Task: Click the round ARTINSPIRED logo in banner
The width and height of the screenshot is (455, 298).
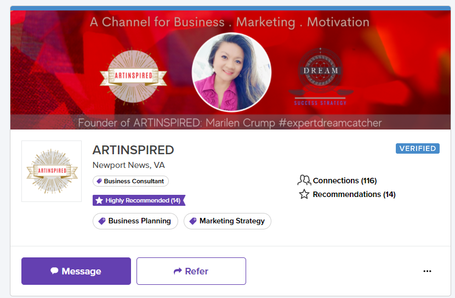Action: [x=133, y=75]
